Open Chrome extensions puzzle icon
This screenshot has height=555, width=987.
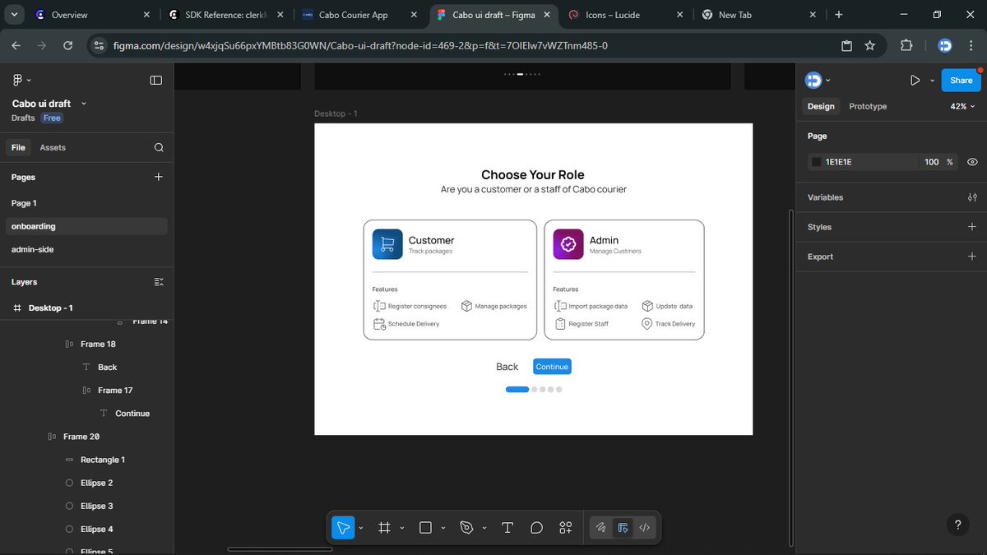pos(906,45)
